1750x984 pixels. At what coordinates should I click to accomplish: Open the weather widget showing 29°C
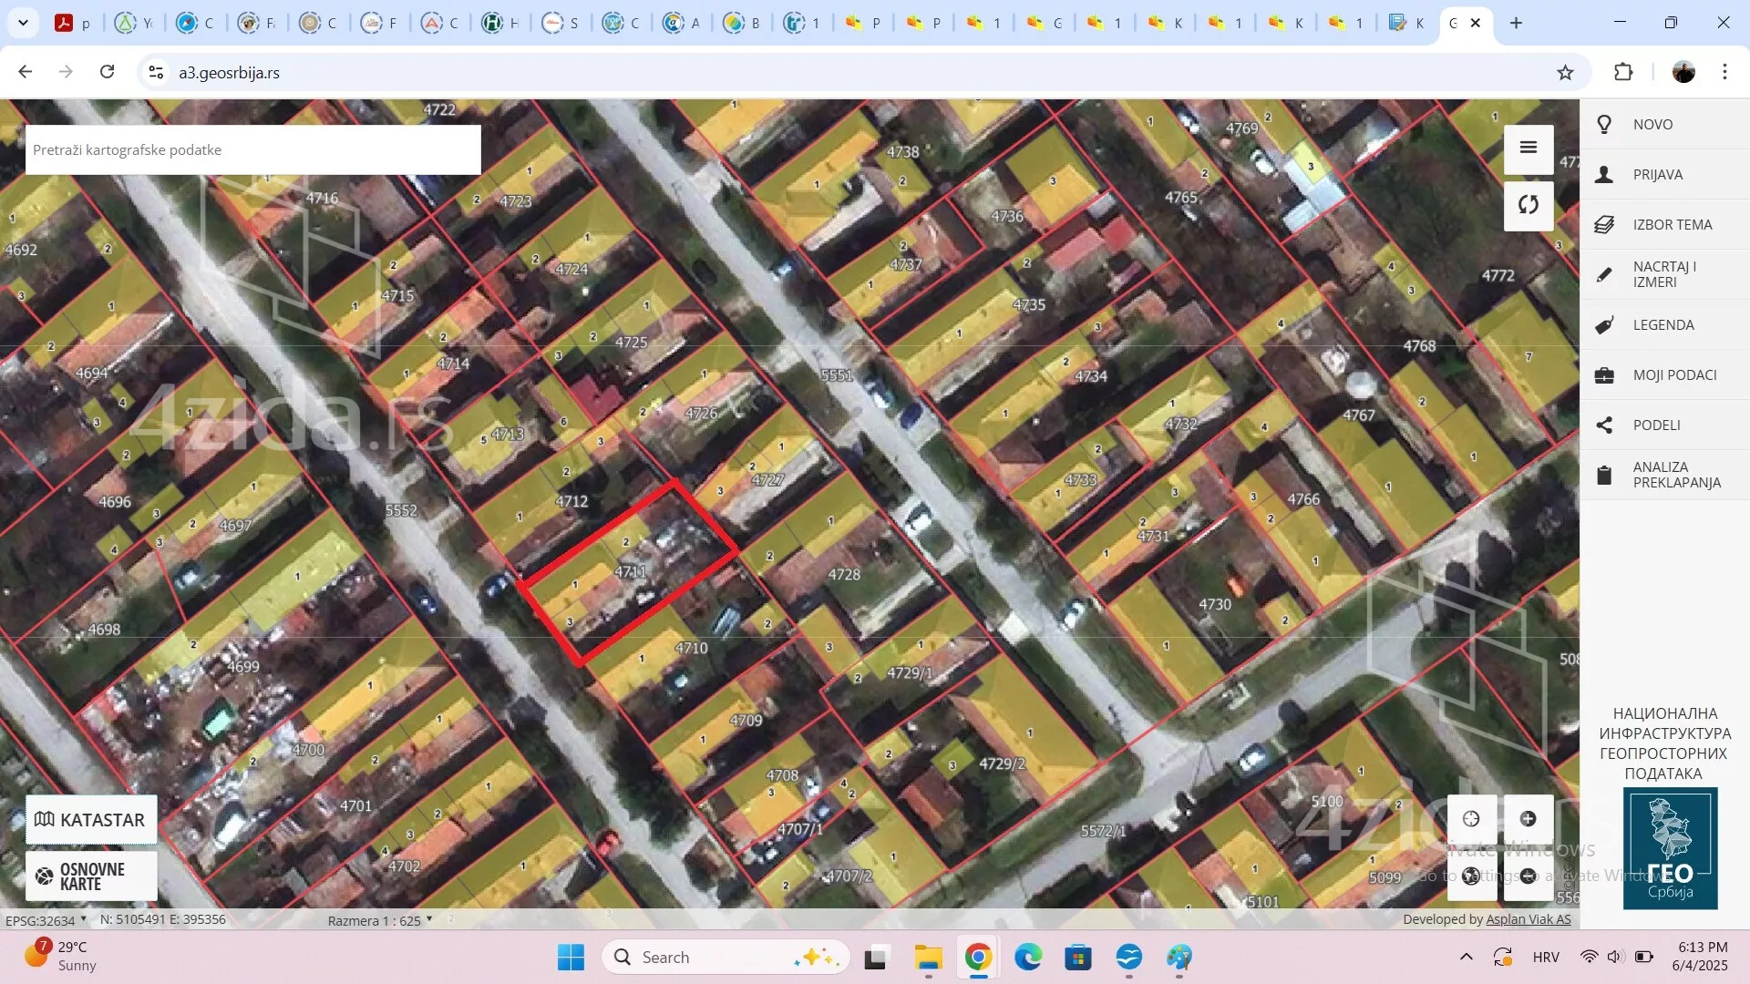(60, 957)
